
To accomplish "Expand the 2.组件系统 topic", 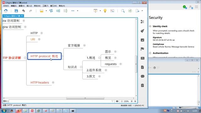I will pos(106,70).
